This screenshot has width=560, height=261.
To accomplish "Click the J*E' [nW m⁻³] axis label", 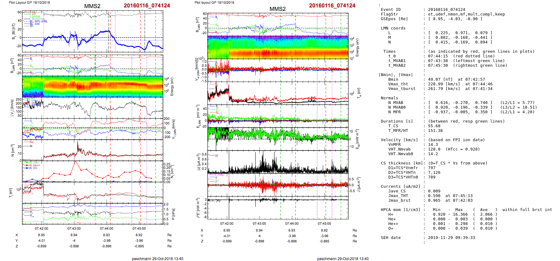I will [x=197, y=208].
